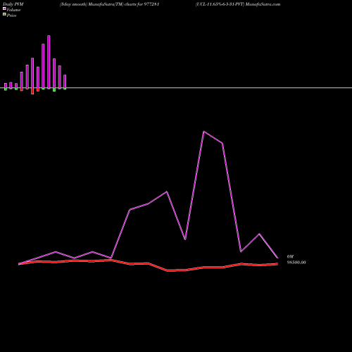Select the Price legend label

pyautogui.click(x=11, y=15)
